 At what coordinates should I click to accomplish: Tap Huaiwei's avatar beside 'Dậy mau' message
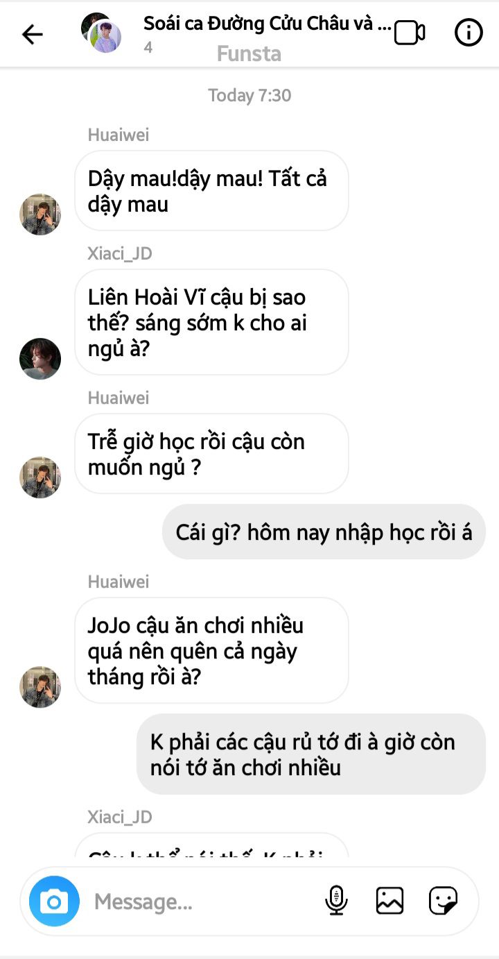(40, 214)
